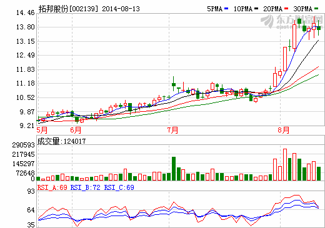
Task: Click the 11.18 price axis label
Action: click(26, 83)
